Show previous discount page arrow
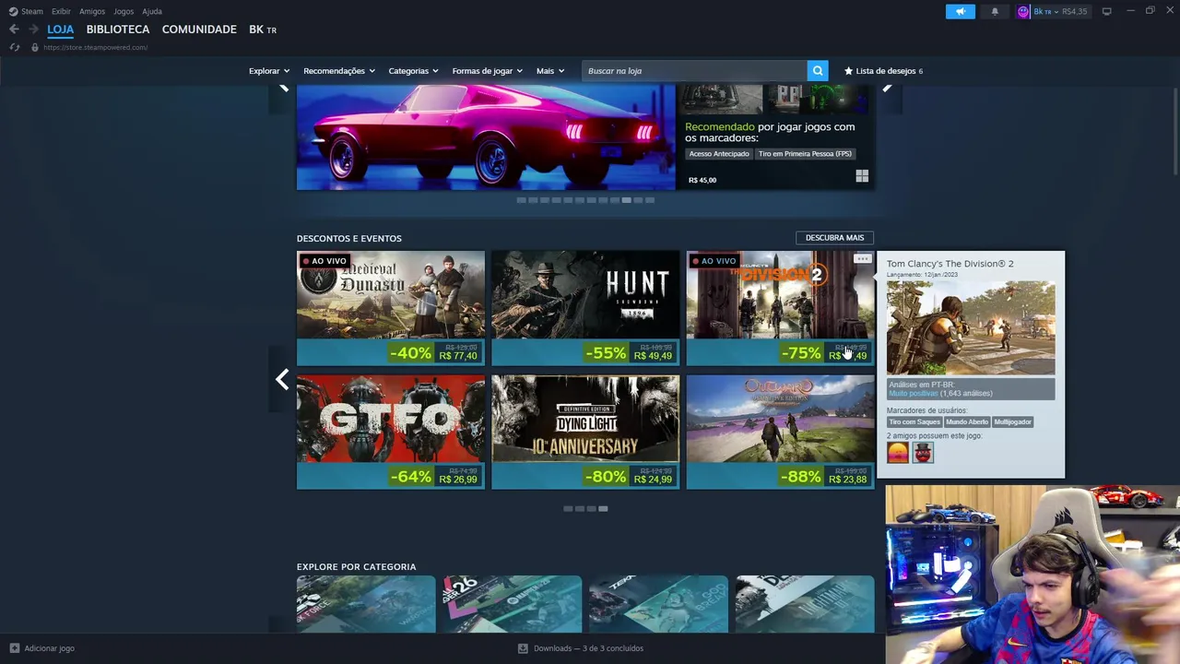Viewport: 1180px width, 664px height. (x=282, y=379)
